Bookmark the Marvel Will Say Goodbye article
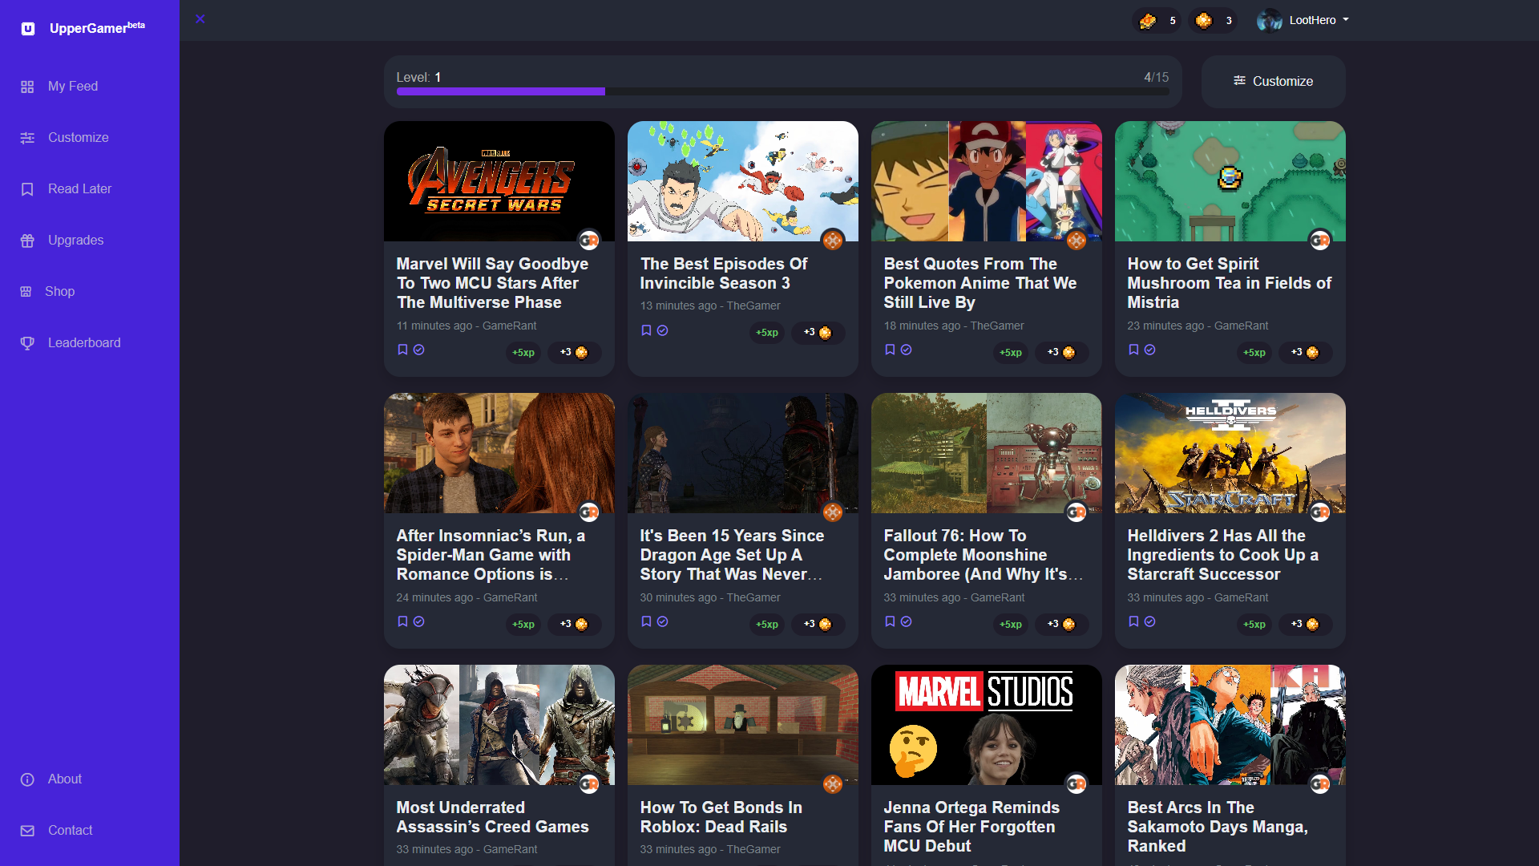This screenshot has height=866, width=1539. (403, 350)
